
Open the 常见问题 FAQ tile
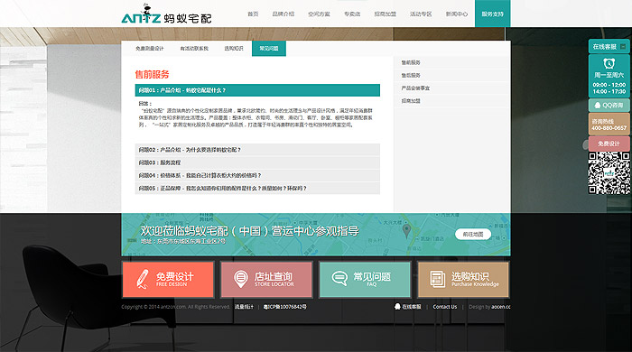coord(365,280)
